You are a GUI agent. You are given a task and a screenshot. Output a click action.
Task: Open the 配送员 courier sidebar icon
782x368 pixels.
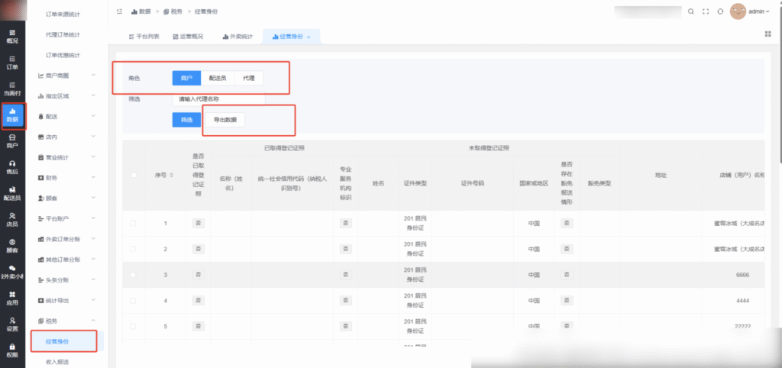click(x=12, y=193)
